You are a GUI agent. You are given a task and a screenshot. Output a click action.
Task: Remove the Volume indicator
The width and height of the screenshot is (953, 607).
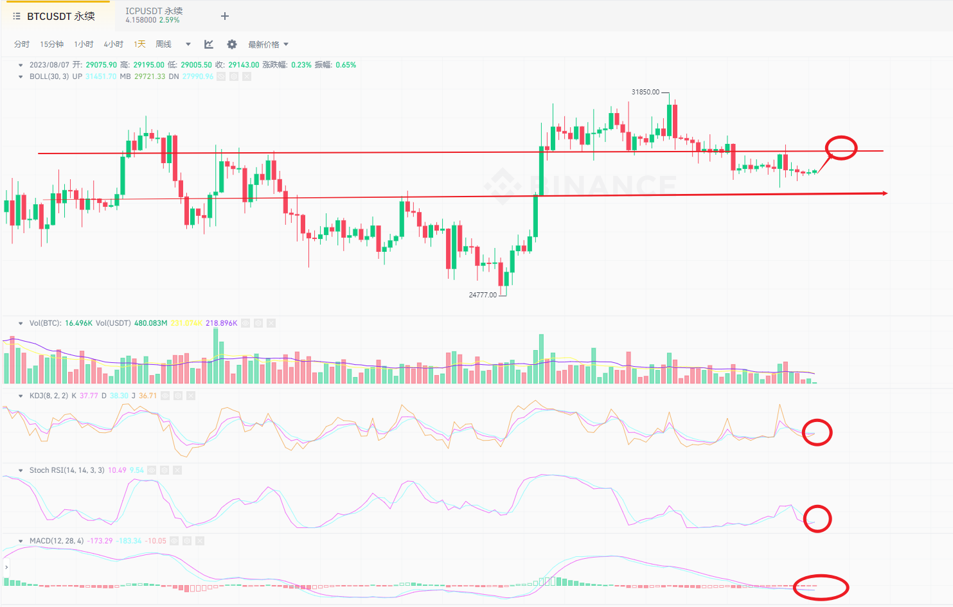(x=271, y=323)
